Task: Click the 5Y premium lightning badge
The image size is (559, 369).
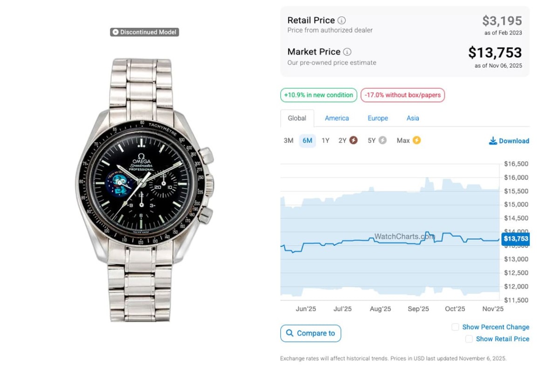Action: click(x=382, y=140)
